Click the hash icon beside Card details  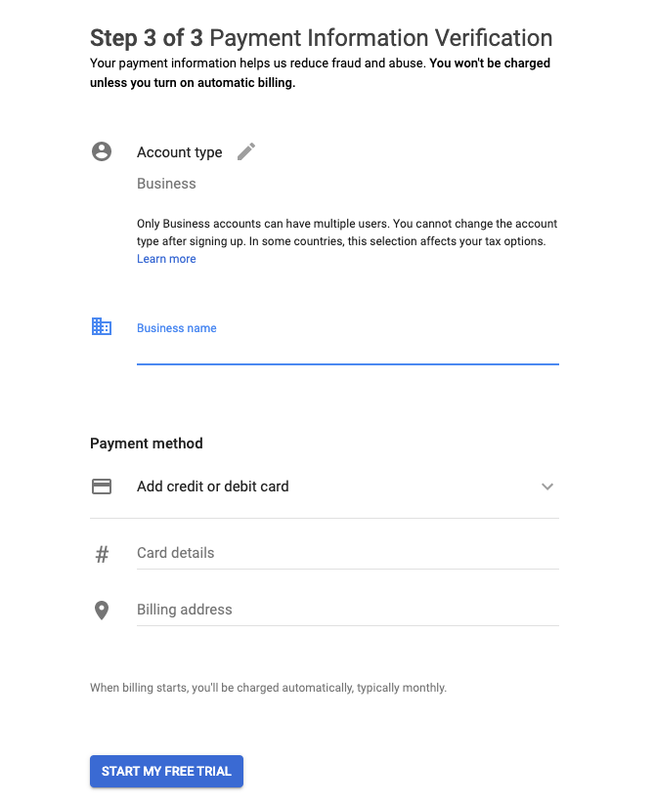[102, 552]
